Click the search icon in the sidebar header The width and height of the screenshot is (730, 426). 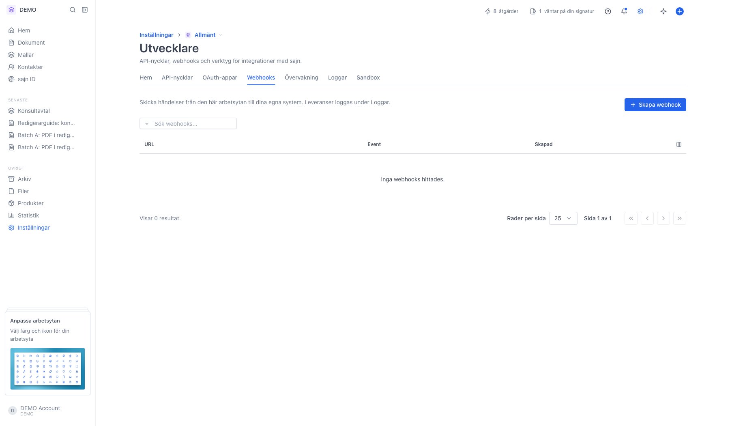pos(73,10)
